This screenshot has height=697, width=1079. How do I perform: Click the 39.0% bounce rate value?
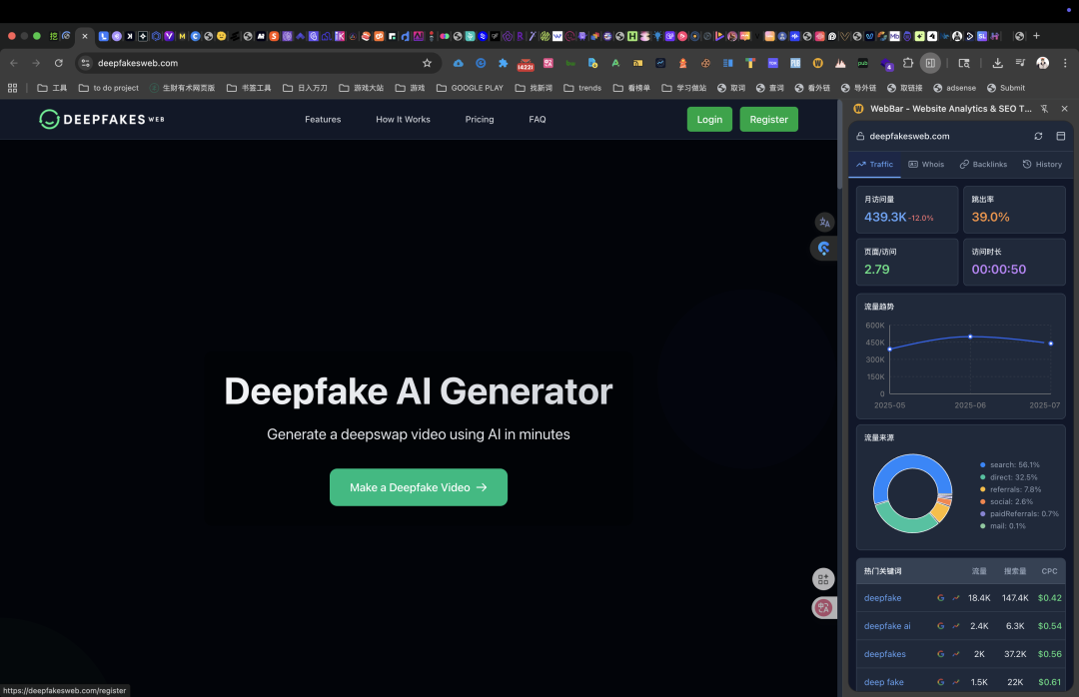point(990,217)
